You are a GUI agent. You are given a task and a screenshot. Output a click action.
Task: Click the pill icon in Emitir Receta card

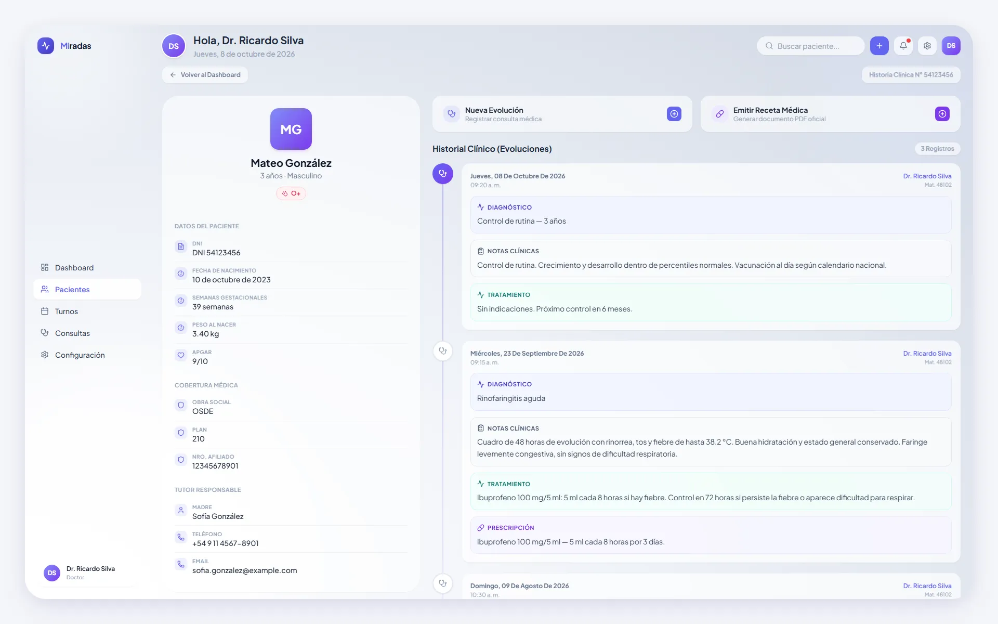click(720, 114)
